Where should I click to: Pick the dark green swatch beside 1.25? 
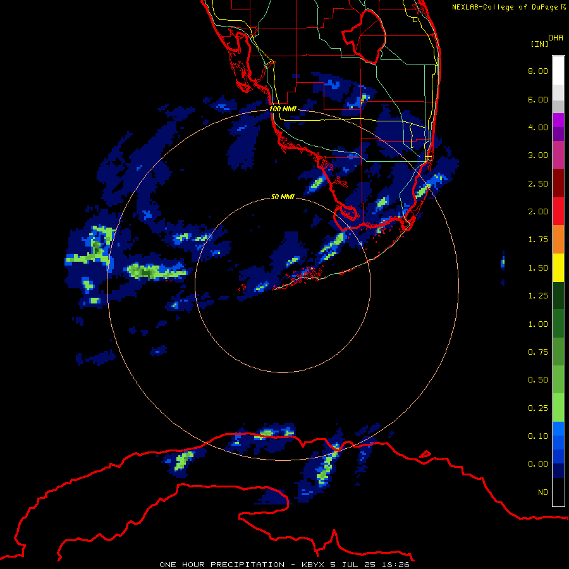pos(558,295)
